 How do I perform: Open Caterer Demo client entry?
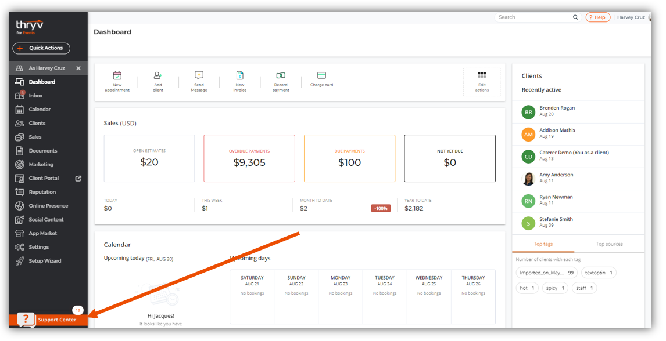coord(578,157)
